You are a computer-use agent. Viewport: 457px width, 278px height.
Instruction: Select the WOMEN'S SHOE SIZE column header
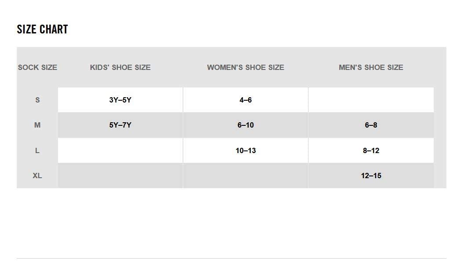coord(245,67)
